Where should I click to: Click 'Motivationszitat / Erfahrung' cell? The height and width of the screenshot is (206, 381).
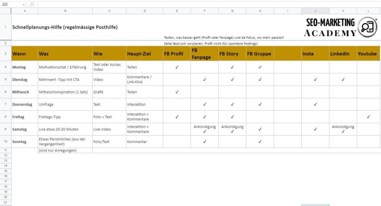(65, 67)
